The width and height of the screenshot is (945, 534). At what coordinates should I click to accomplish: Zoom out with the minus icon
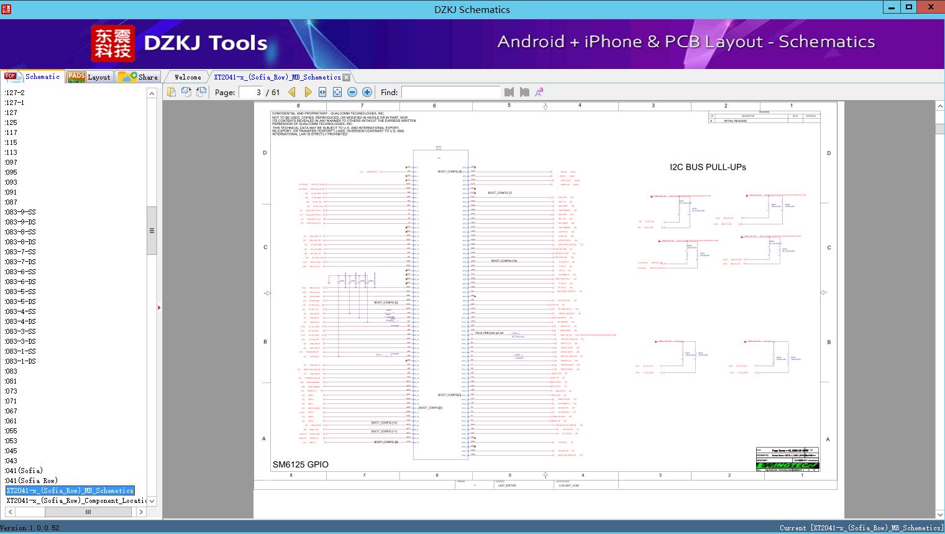[x=352, y=92]
